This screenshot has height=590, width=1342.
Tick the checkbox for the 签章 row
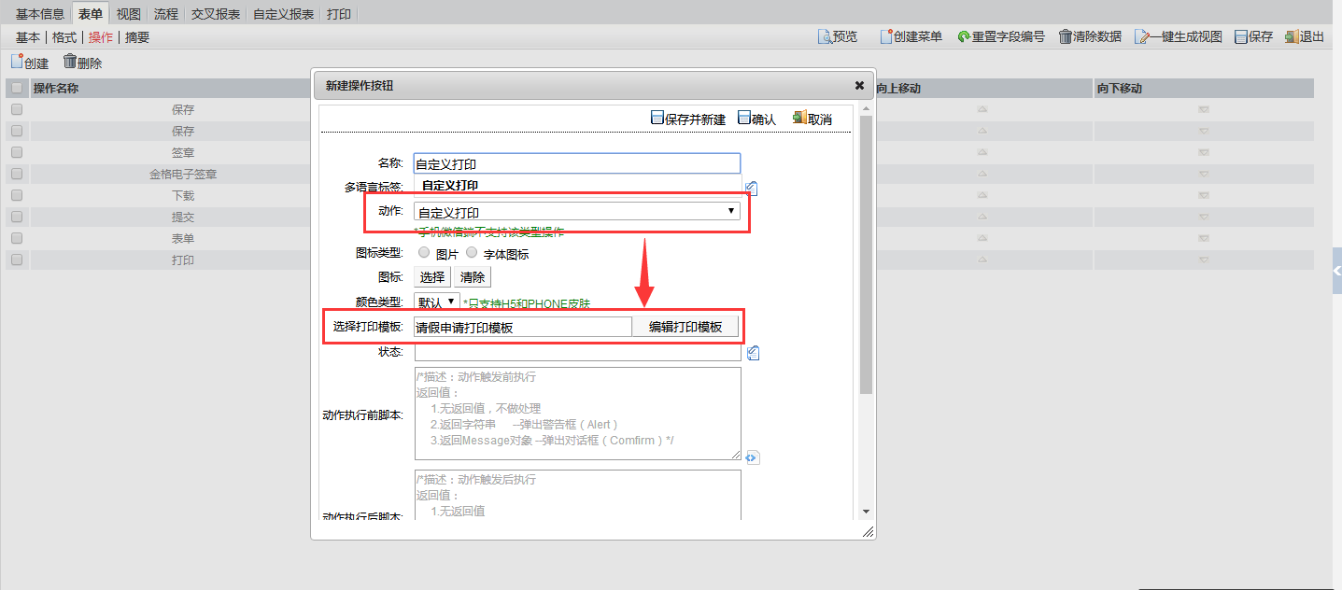pyautogui.click(x=17, y=152)
